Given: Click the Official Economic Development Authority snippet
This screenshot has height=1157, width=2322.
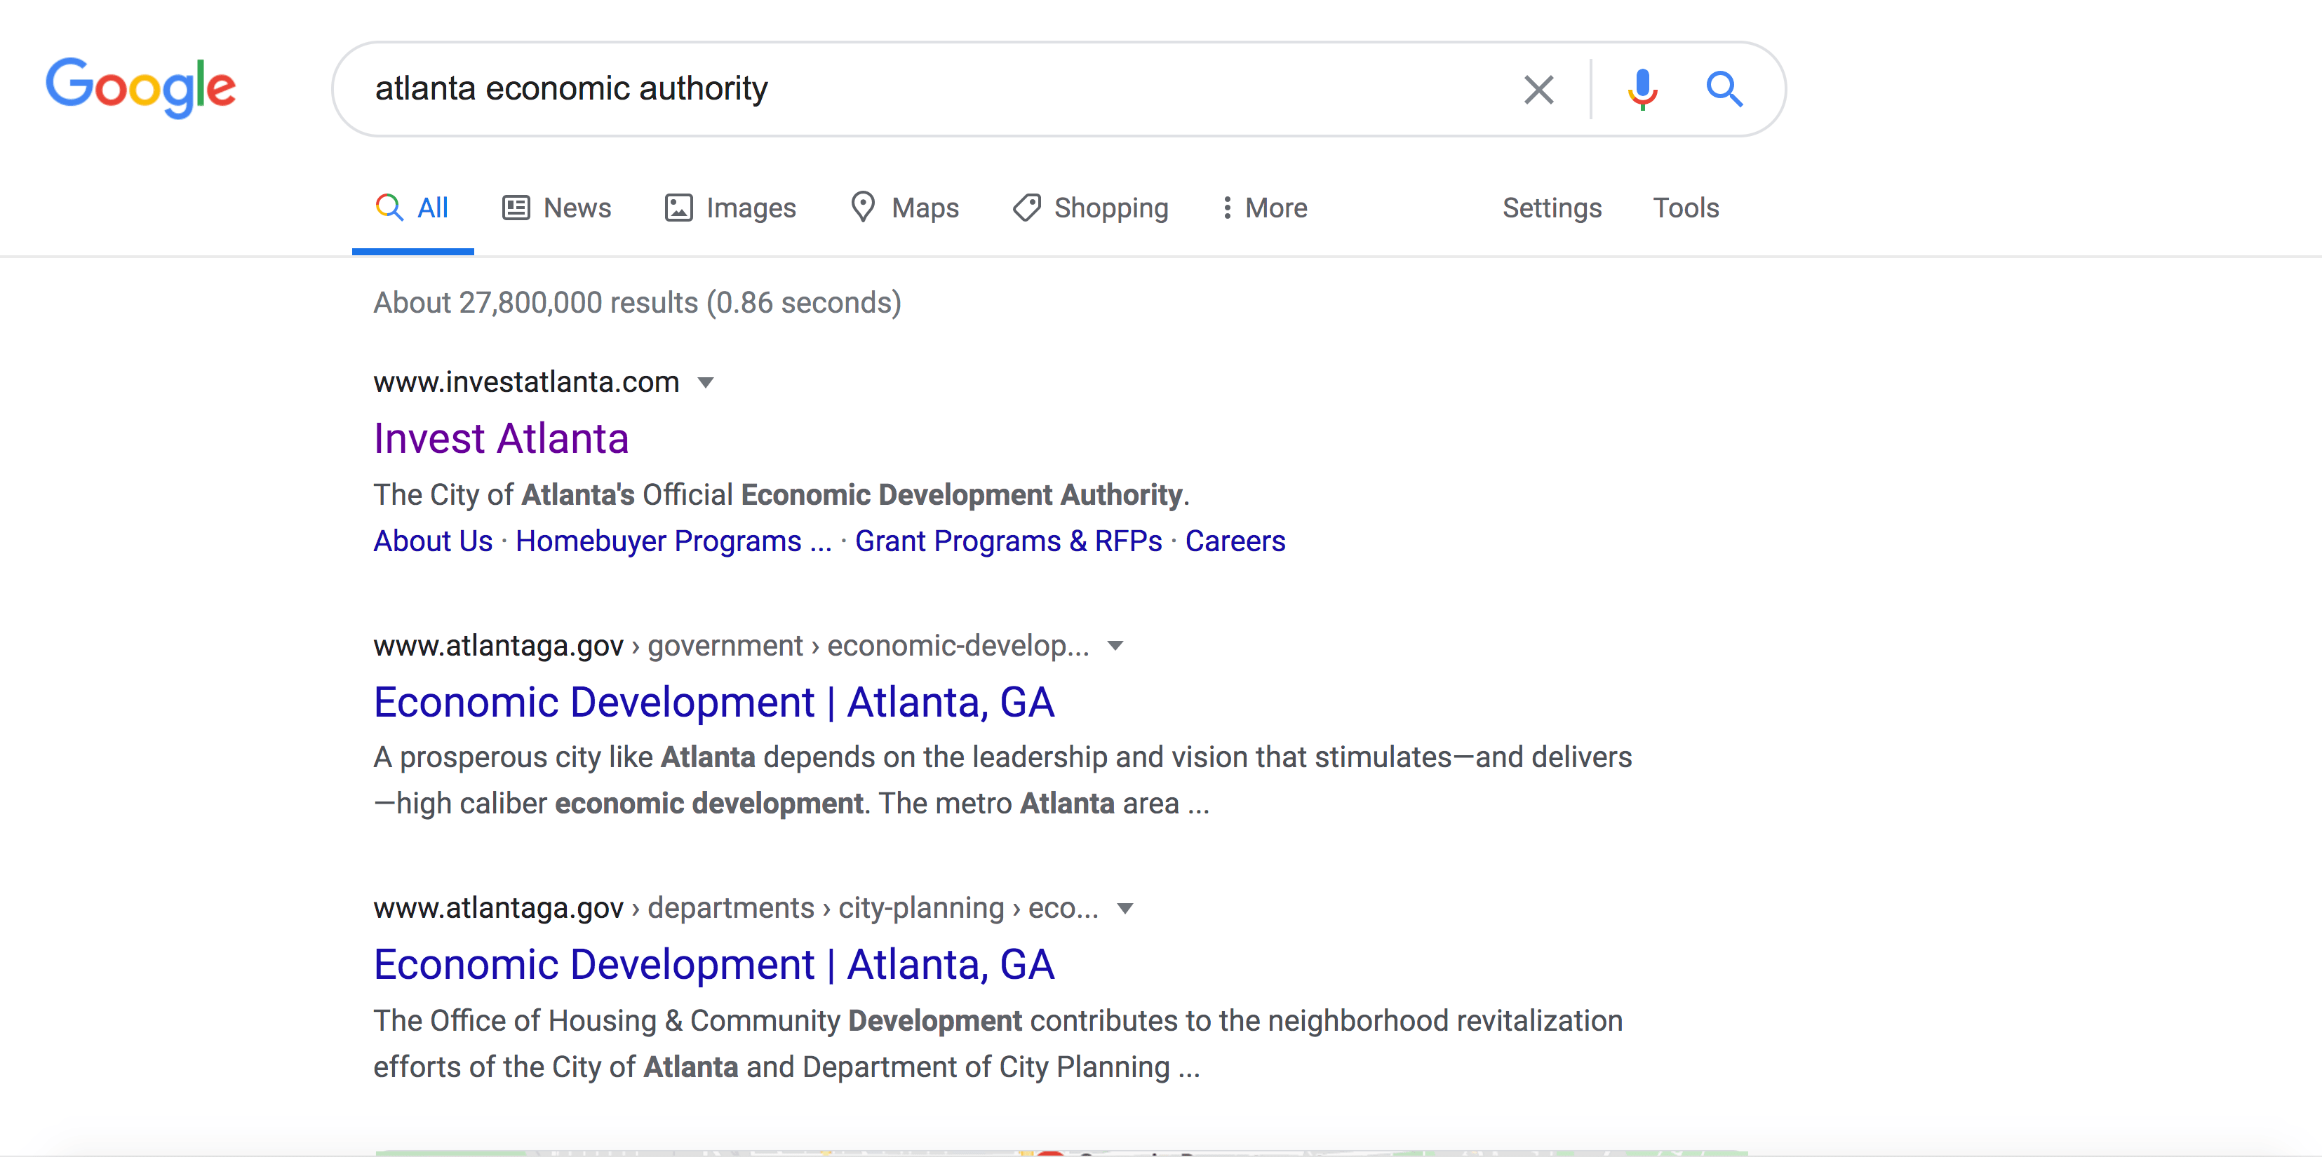Looking at the screenshot, I should pyautogui.click(x=781, y=494).
